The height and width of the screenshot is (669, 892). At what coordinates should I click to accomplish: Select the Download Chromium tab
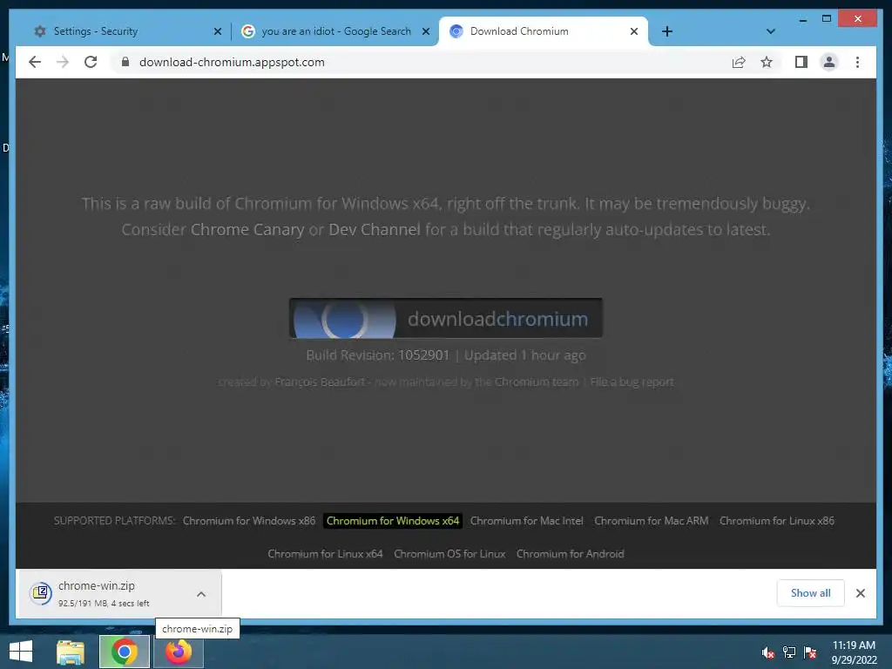544,31
